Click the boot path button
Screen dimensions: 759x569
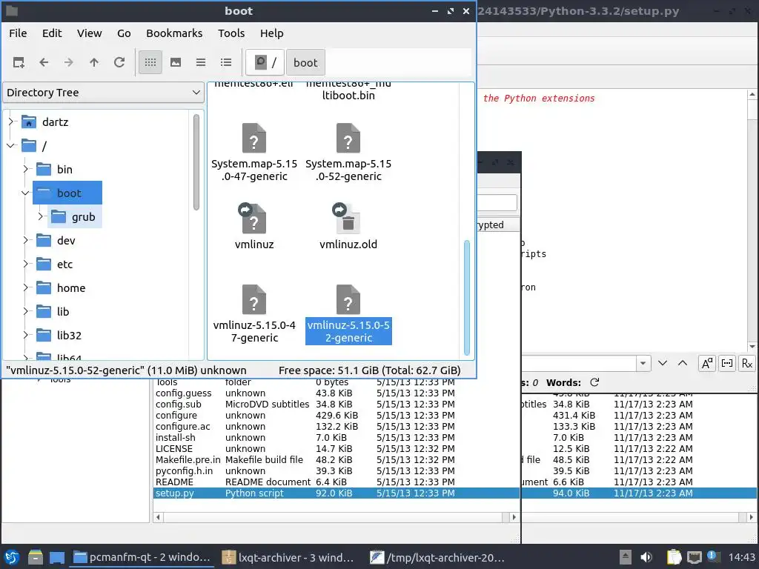[305, 62]
